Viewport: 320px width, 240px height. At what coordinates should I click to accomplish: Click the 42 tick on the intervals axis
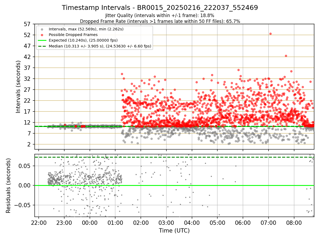pos(28,57)
